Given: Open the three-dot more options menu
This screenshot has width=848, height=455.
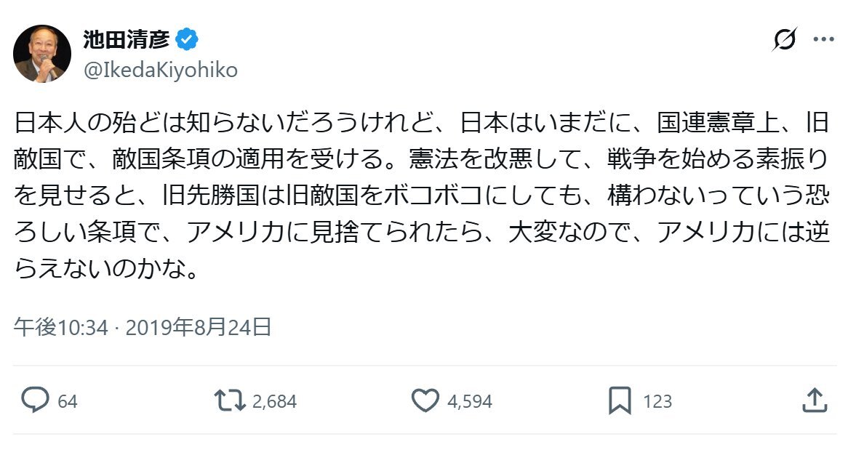Looking at the screenshot, I should pos(823,39).
